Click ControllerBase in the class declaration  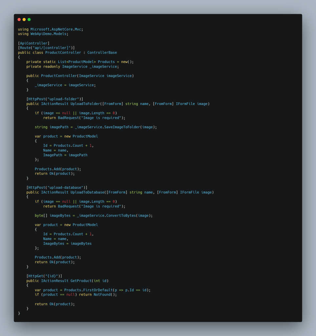[102, 52]
